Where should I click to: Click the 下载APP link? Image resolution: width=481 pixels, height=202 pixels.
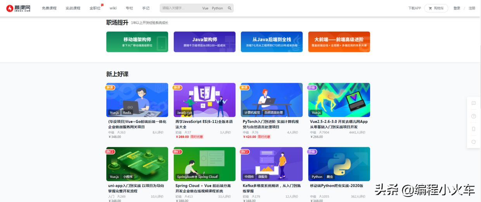(414, 8)
